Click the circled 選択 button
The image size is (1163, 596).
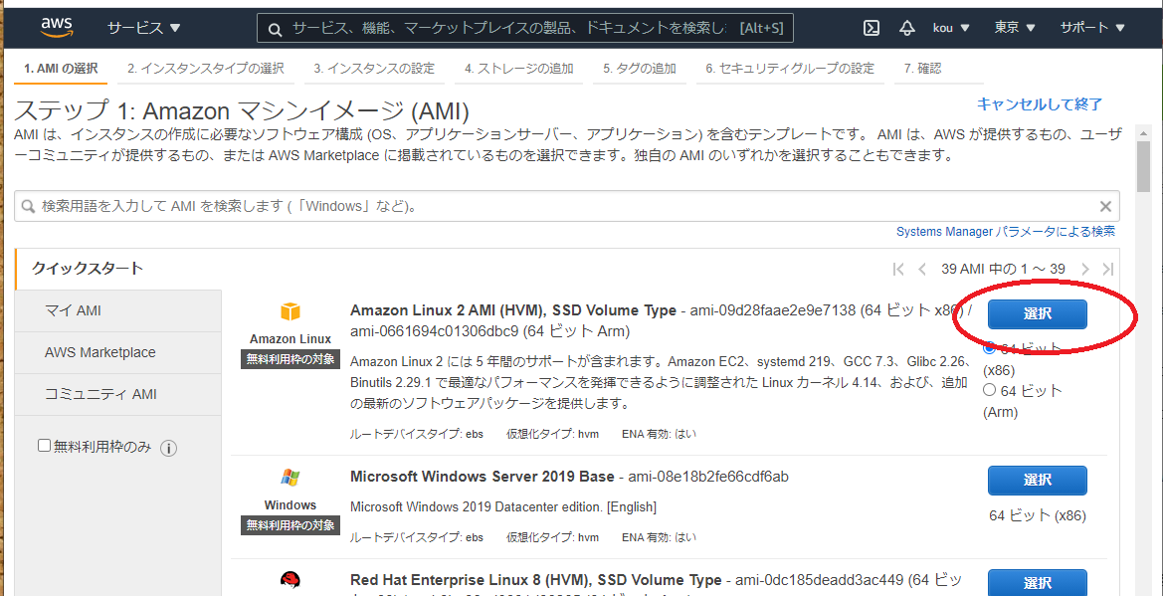1038,313
